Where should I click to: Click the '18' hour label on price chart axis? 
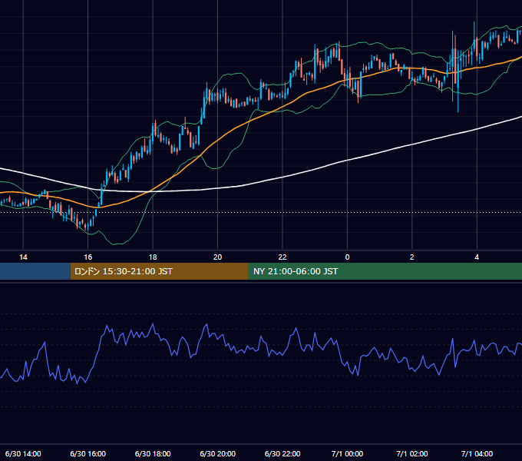tap(153, 257)
